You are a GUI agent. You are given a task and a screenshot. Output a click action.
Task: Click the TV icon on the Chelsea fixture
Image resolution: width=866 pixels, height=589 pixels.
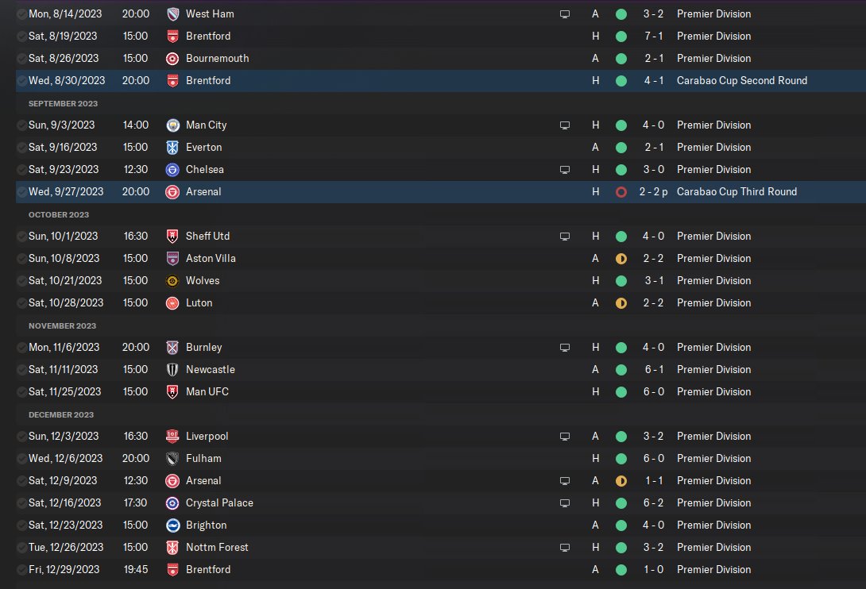565,169
